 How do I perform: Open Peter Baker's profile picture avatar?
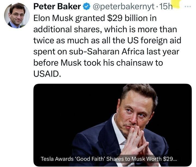pos(17,16)
